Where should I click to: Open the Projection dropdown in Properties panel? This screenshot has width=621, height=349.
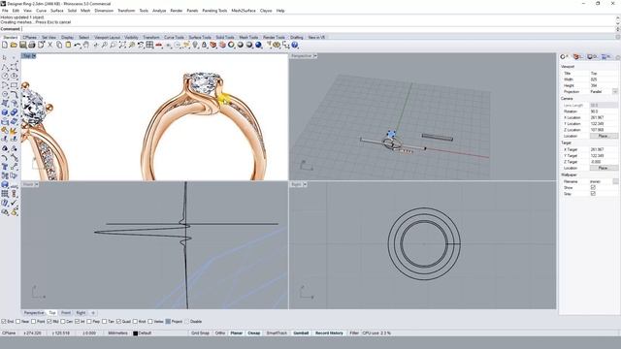click(x=615, y=92)
